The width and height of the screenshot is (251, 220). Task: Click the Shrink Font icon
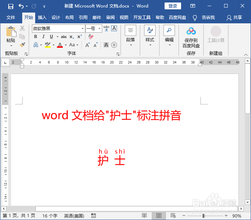click(x=96, y=45)
